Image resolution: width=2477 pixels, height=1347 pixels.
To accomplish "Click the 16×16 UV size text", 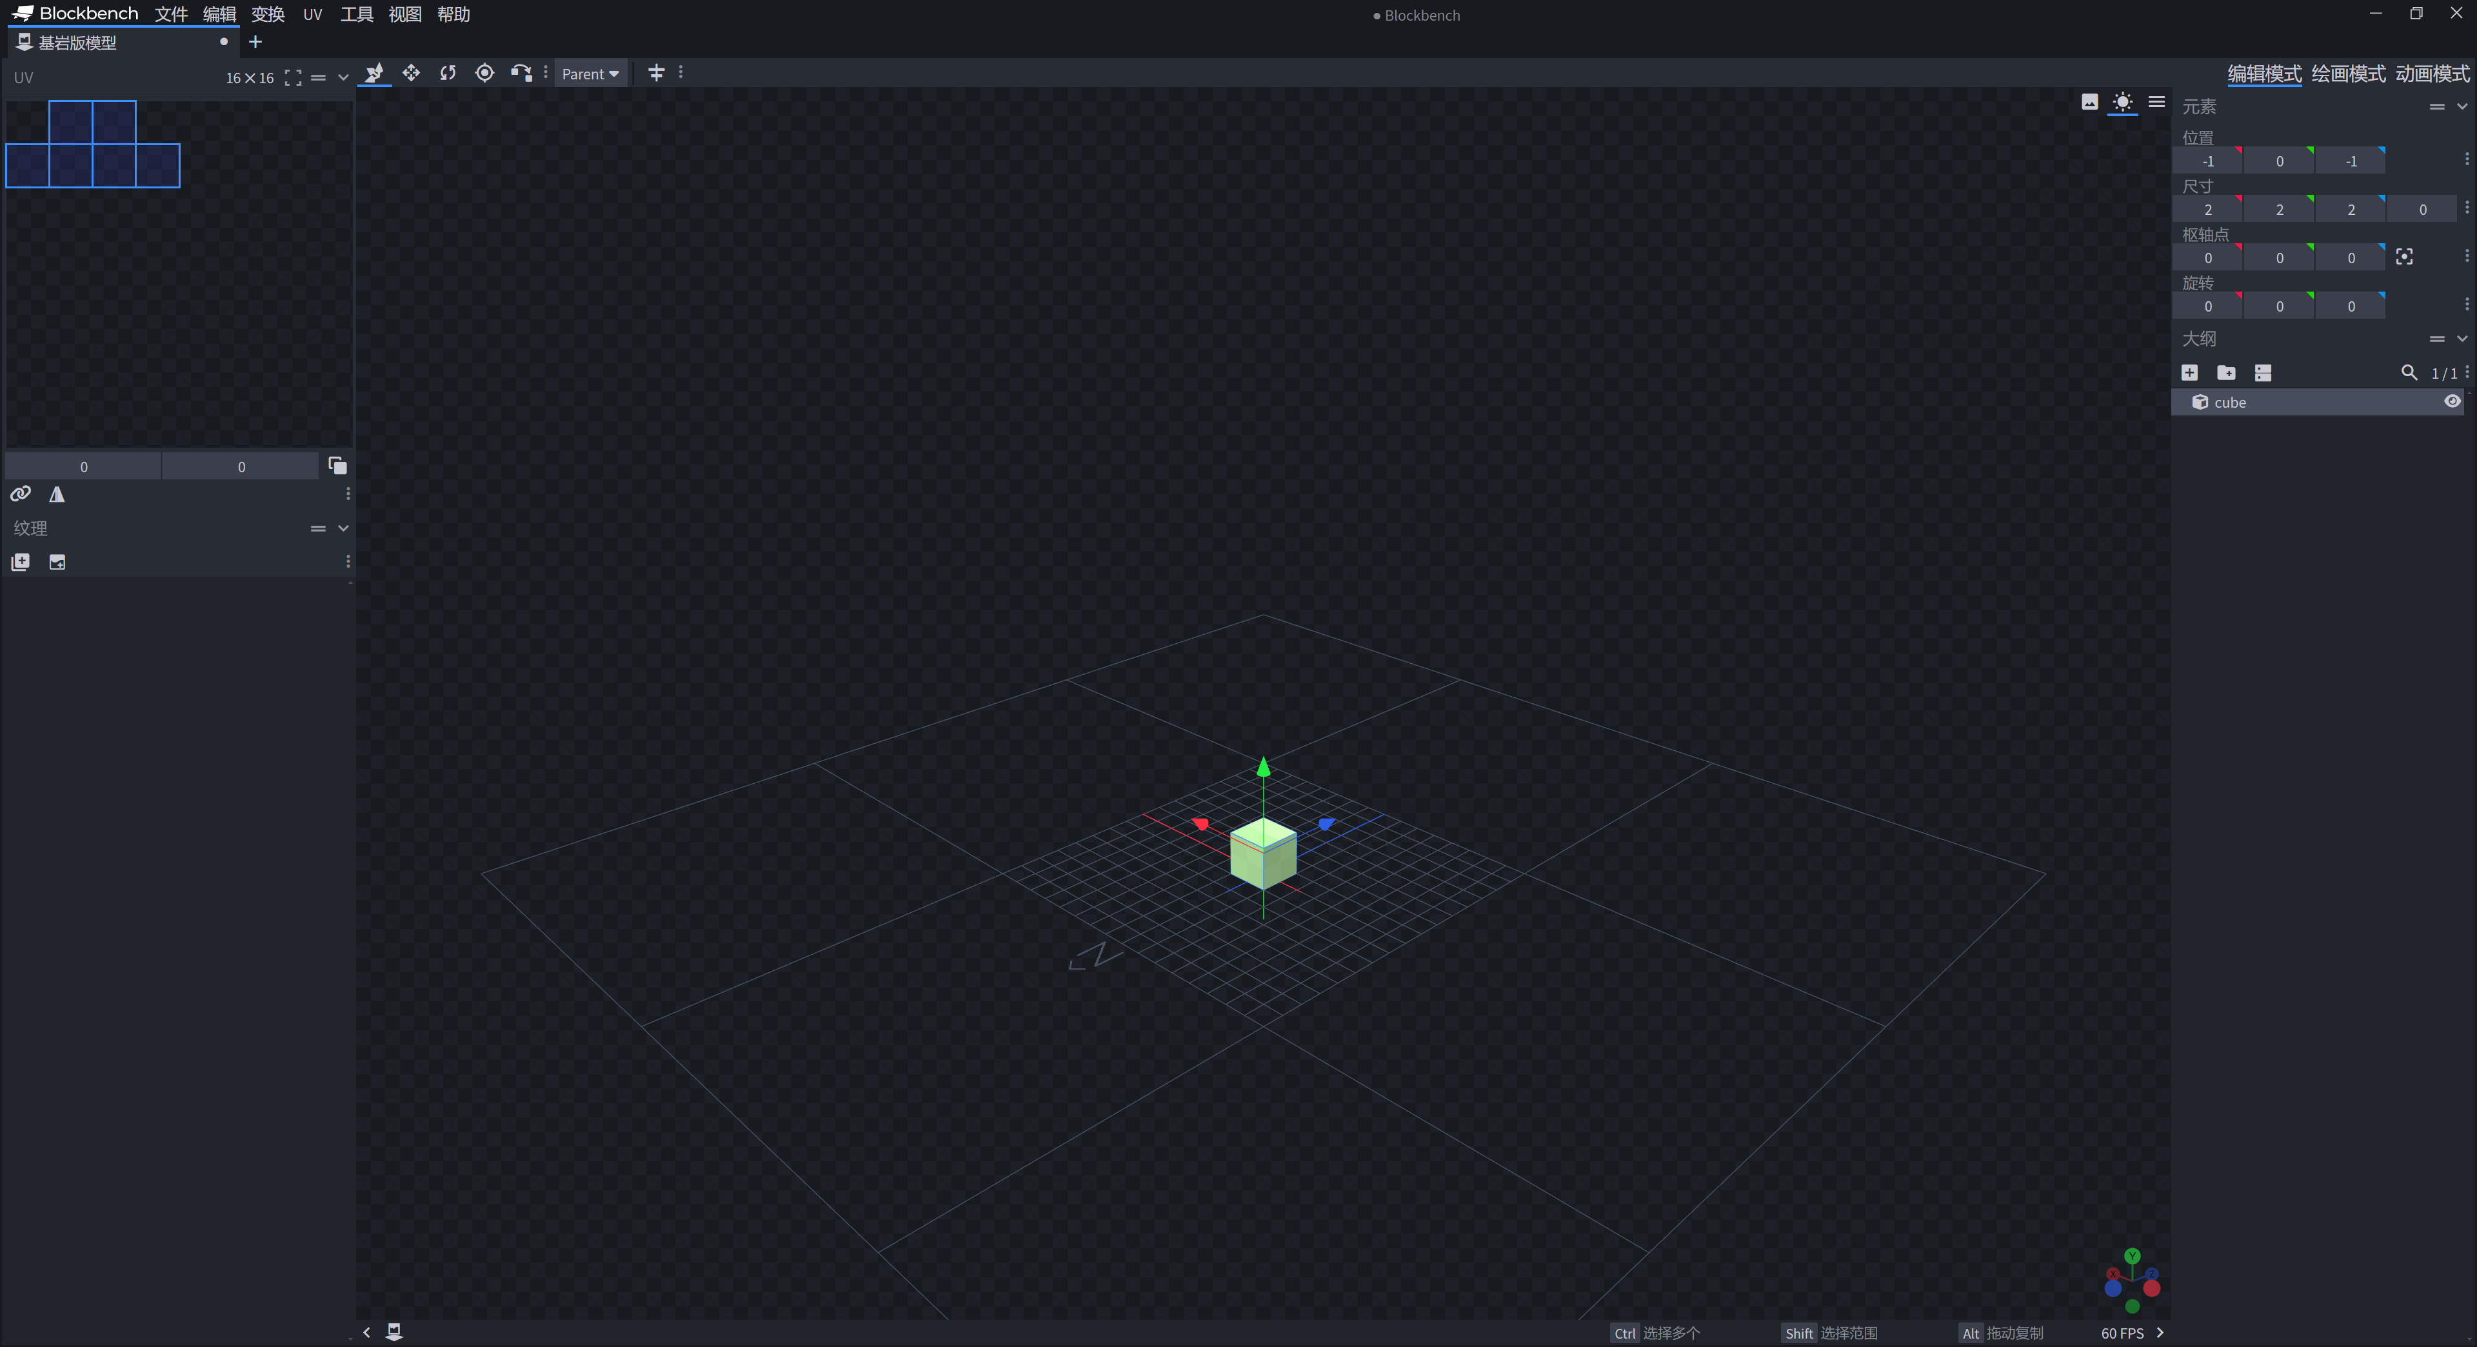I will pyautogui.click(x=249, y=78).
